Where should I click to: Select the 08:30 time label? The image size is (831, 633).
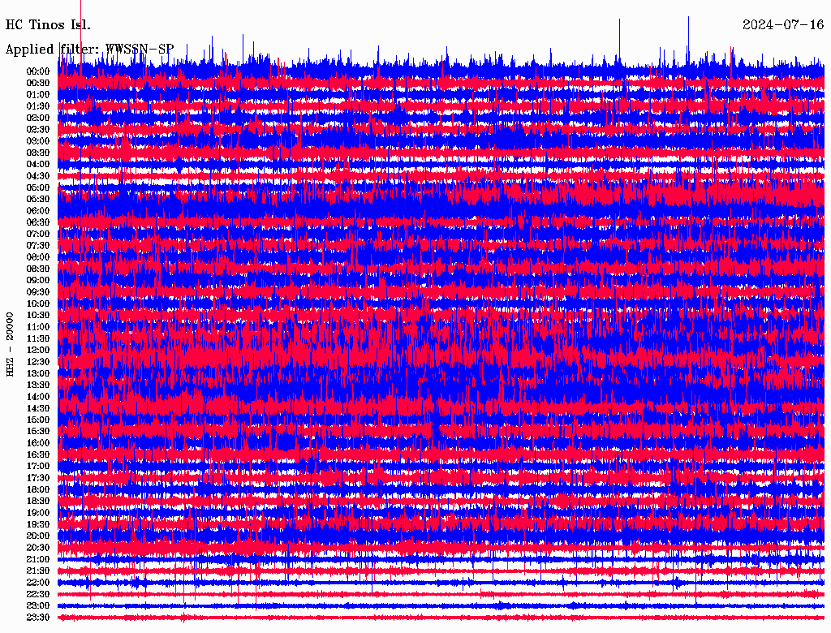click(38, 269)
